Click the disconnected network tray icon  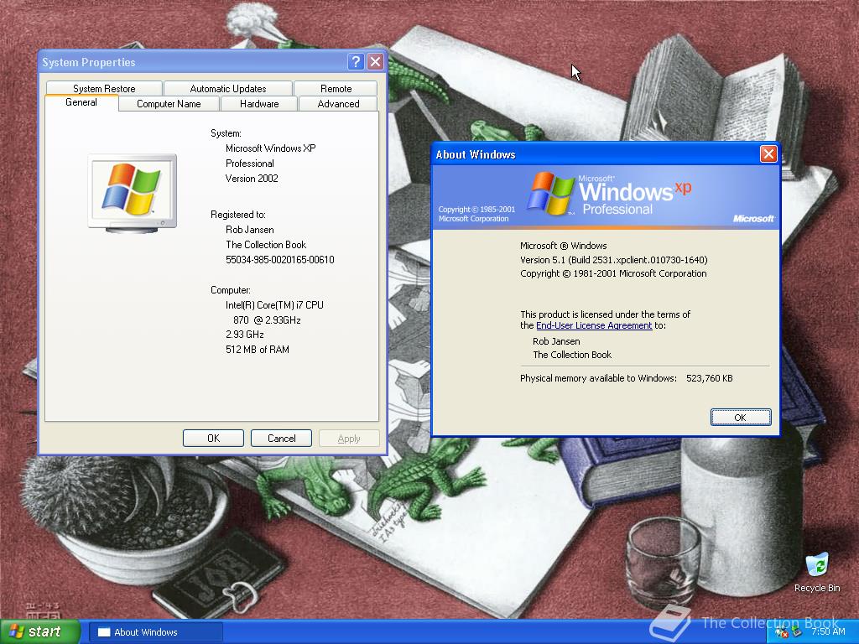coord(782,631)
